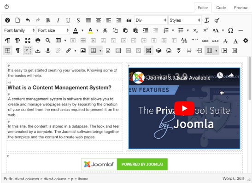Print with the printer icon
Screen dimensions: 252x183
[x=38, y=41]
